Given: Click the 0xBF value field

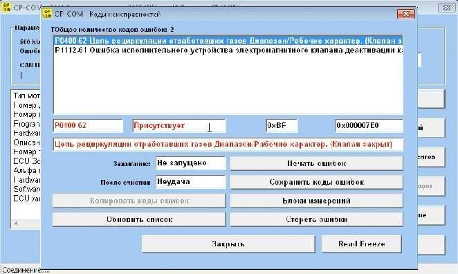Looking at the screenshot, I should click(282, 126).
